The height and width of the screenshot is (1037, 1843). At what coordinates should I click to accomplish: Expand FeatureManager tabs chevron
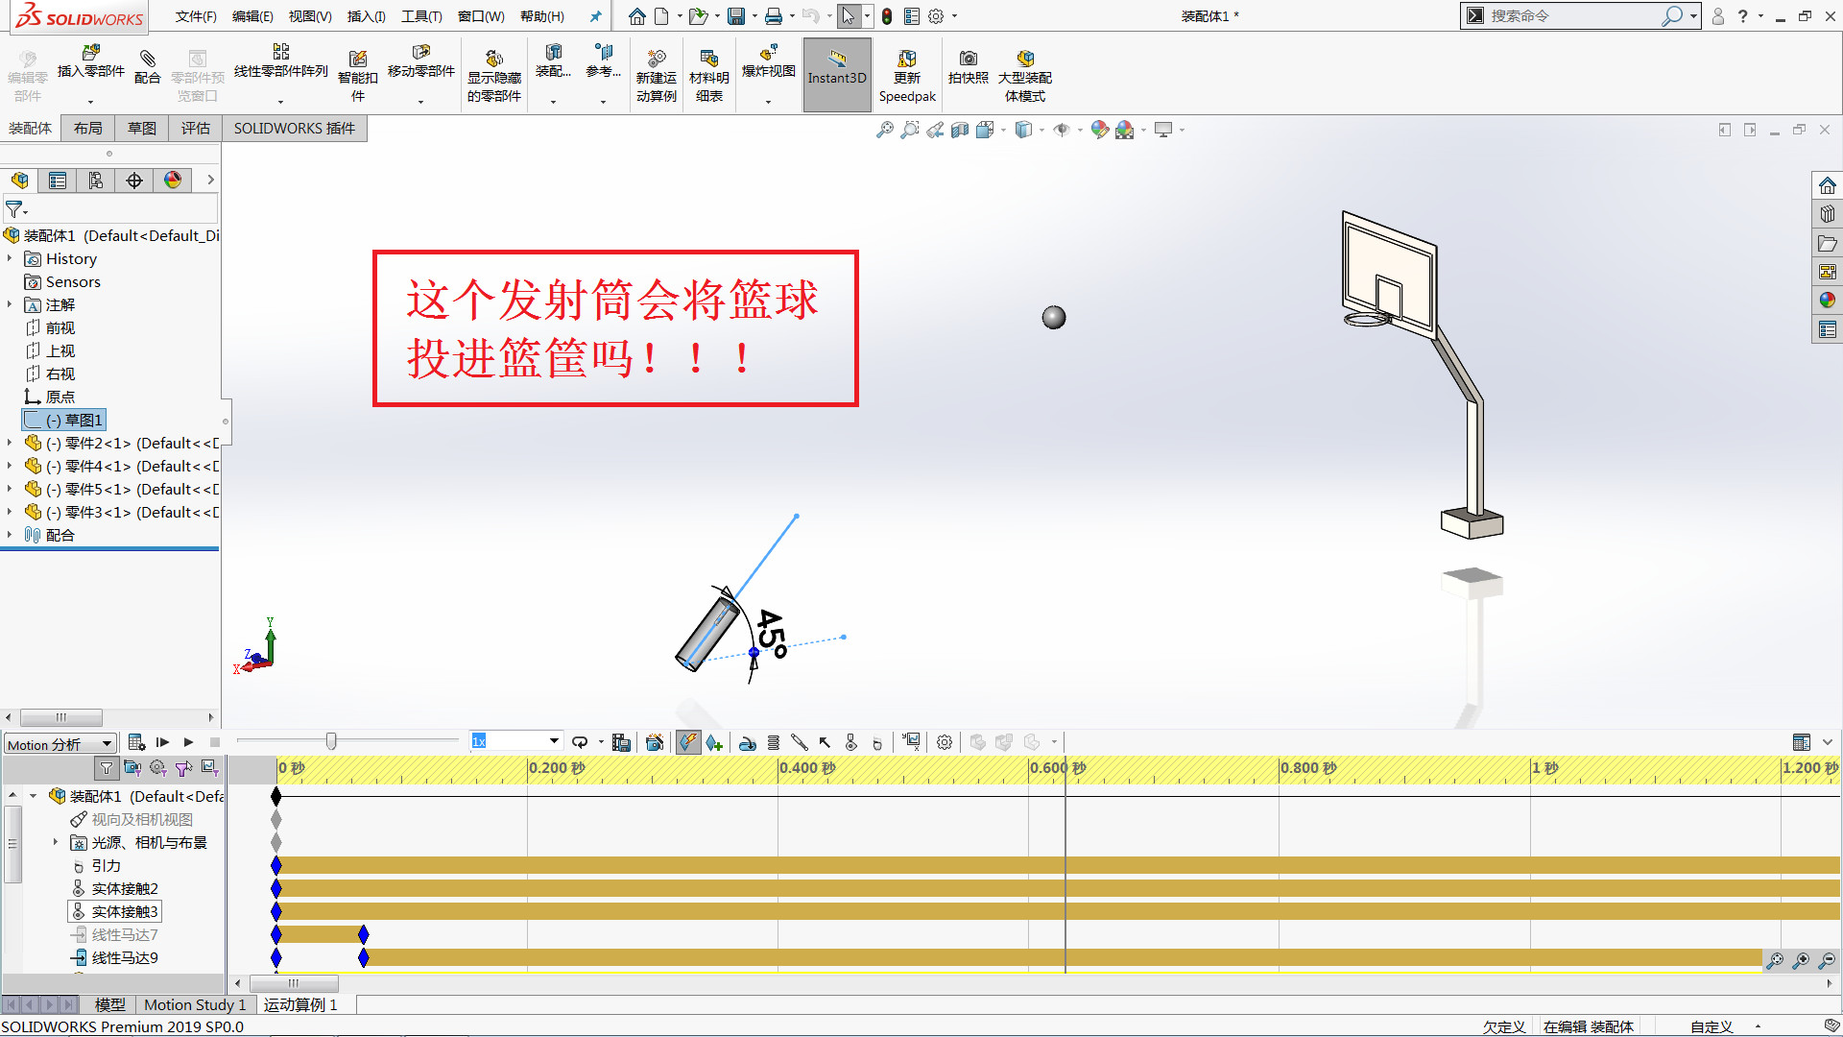pos(210,180)
